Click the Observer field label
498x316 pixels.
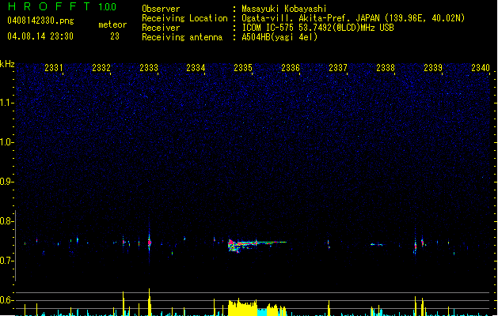point(161,9)
